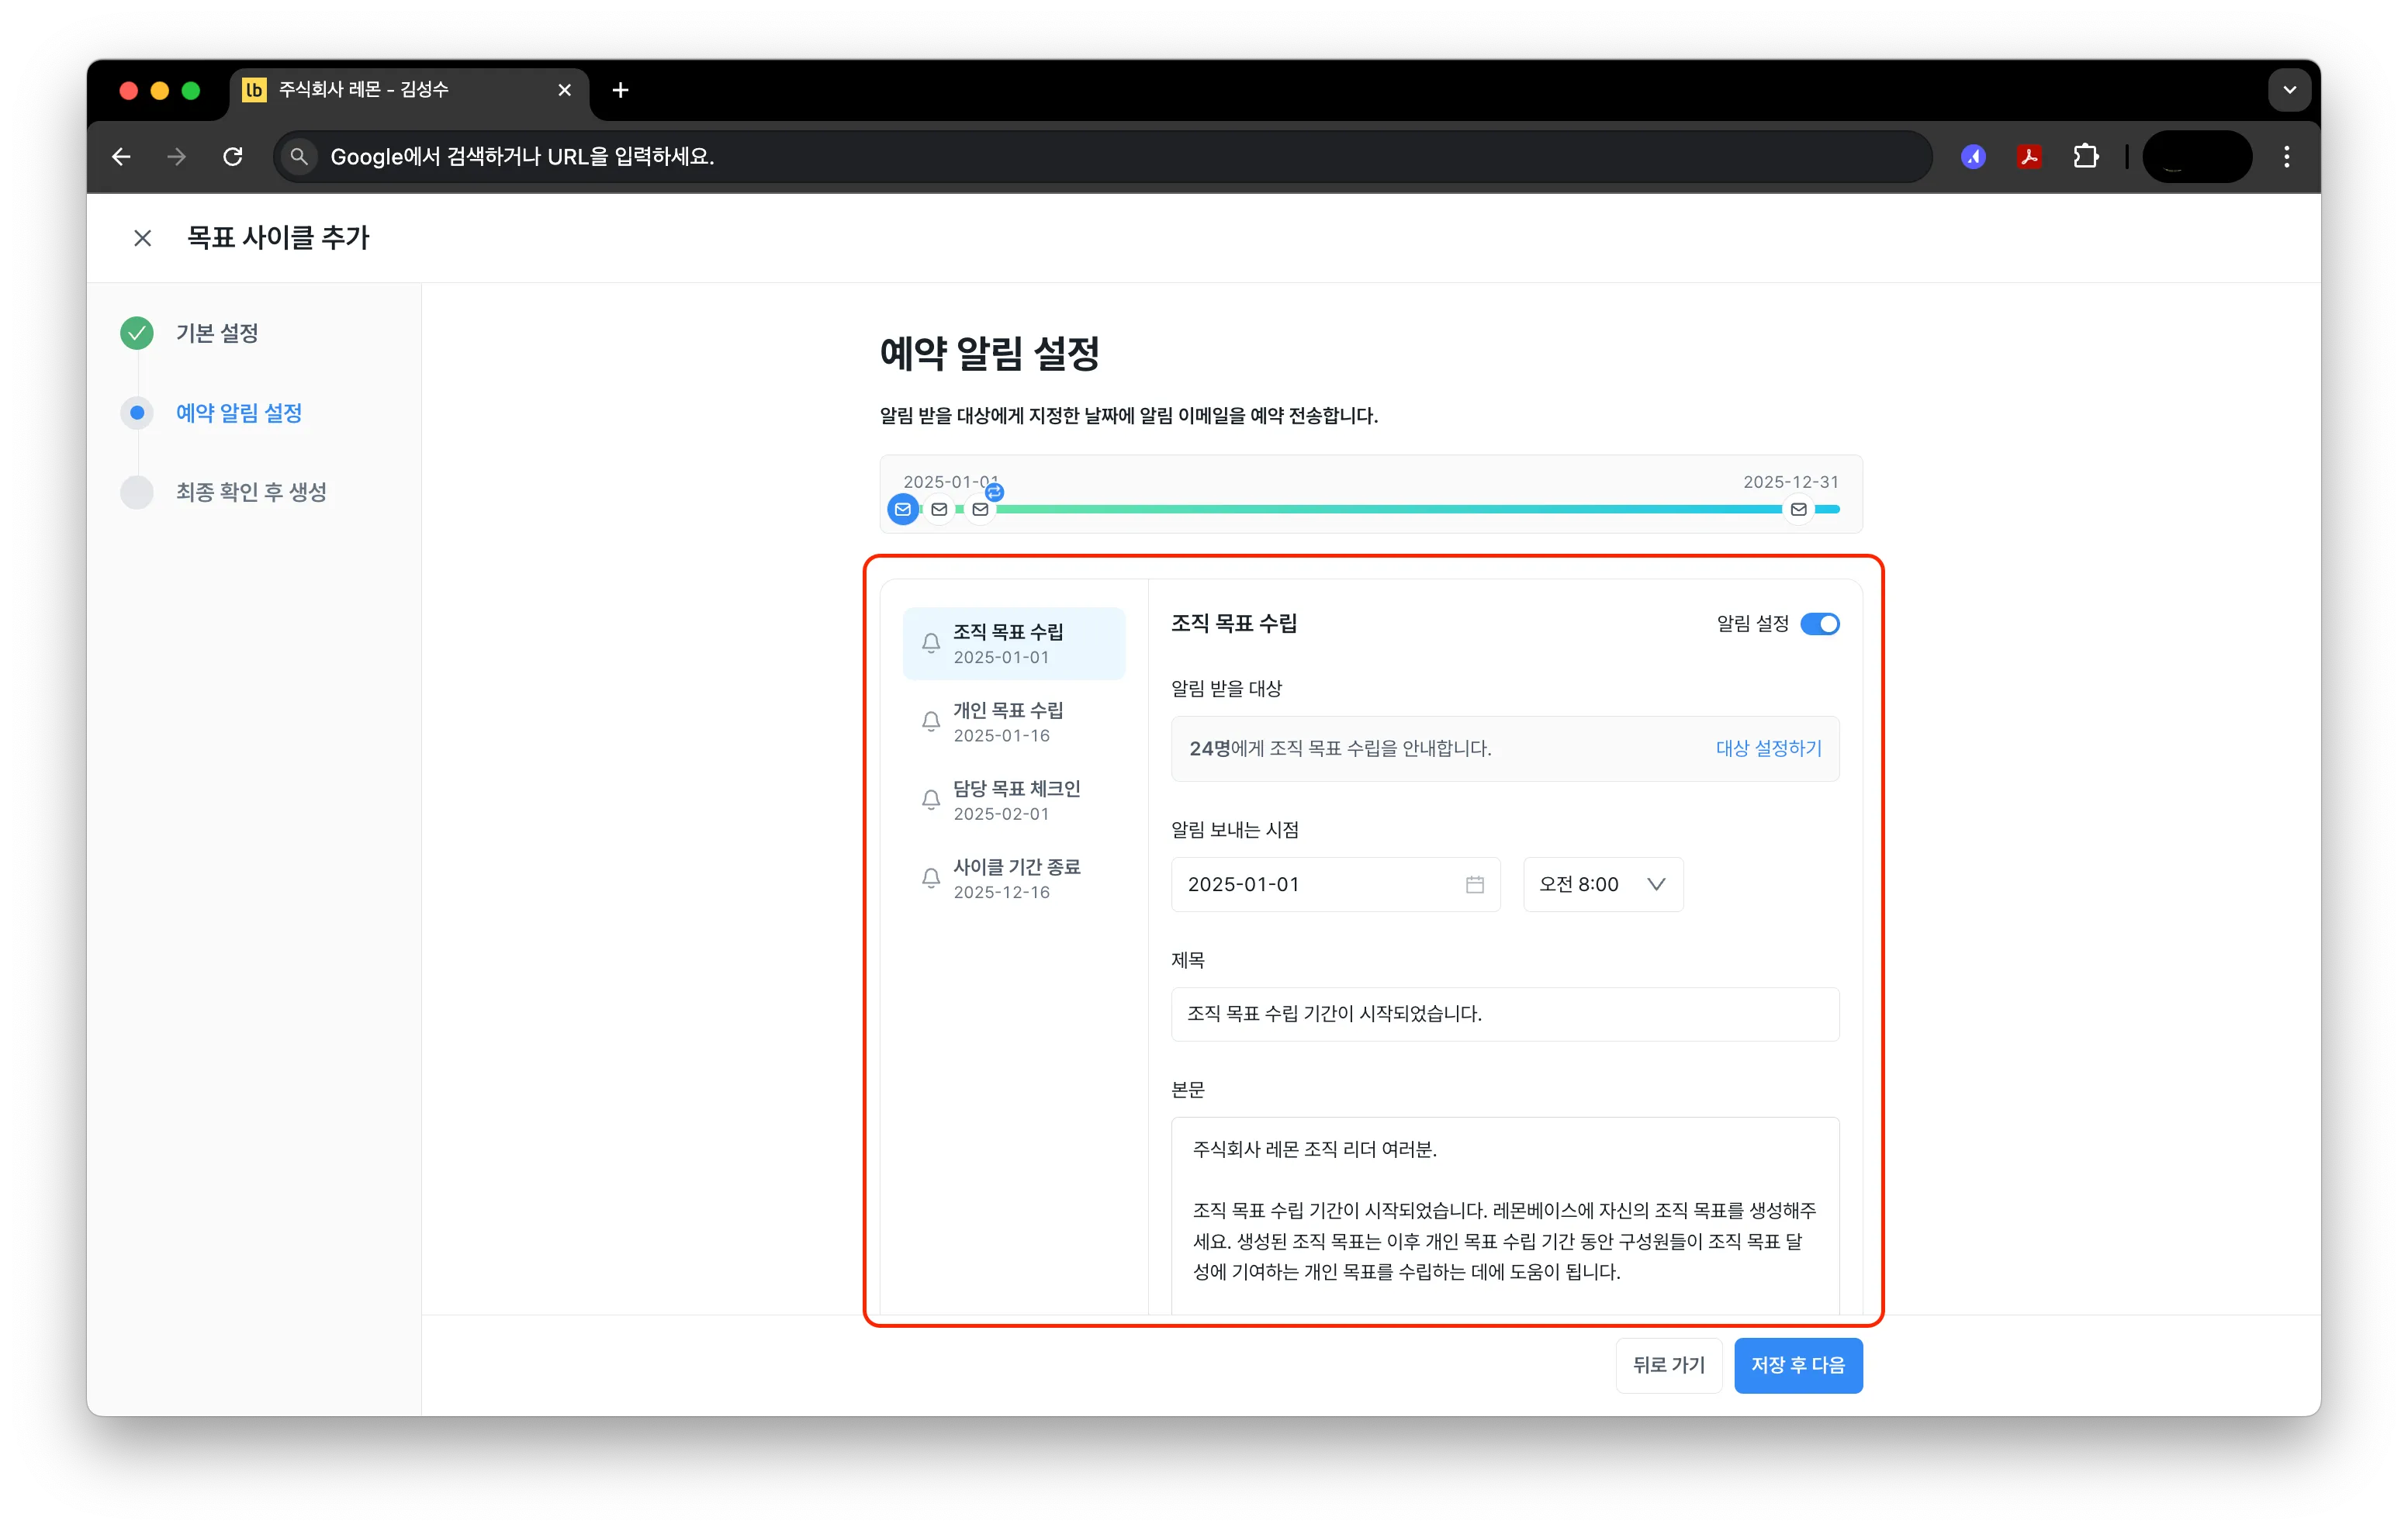Click the 2025-12-31 end date label
The image size is (2408, 1531).
tap(1790, 481)
